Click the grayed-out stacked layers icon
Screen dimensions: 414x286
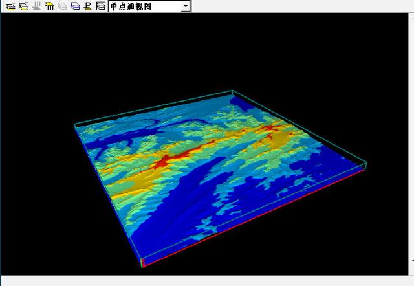tap(62, 6)
